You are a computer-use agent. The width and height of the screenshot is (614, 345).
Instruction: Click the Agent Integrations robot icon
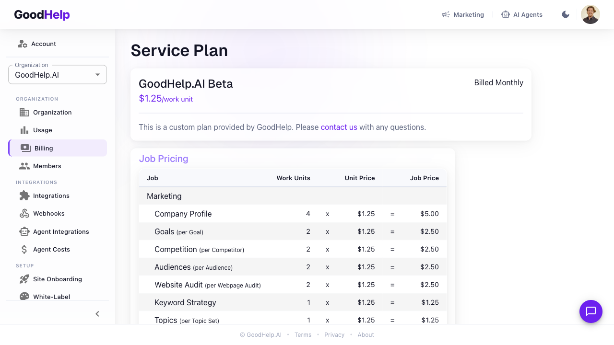coord(24,231)
